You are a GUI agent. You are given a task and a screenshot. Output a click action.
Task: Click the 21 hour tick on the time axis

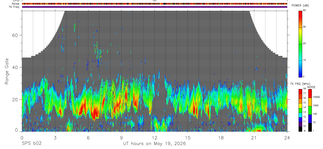tap(254, 137)
